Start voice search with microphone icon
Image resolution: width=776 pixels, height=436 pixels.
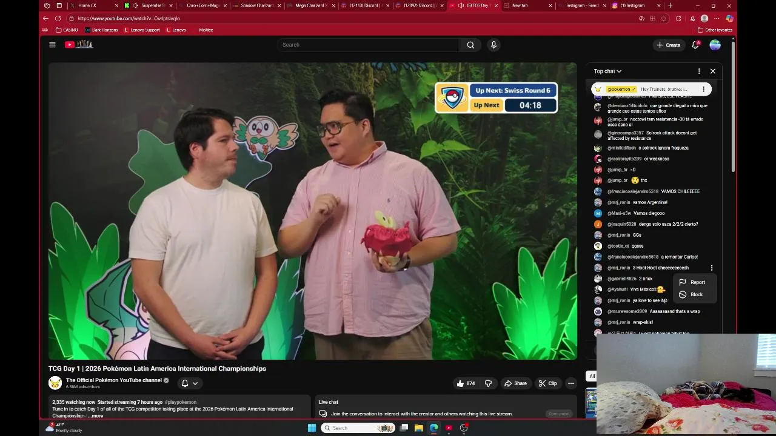(x=493, y=45)
